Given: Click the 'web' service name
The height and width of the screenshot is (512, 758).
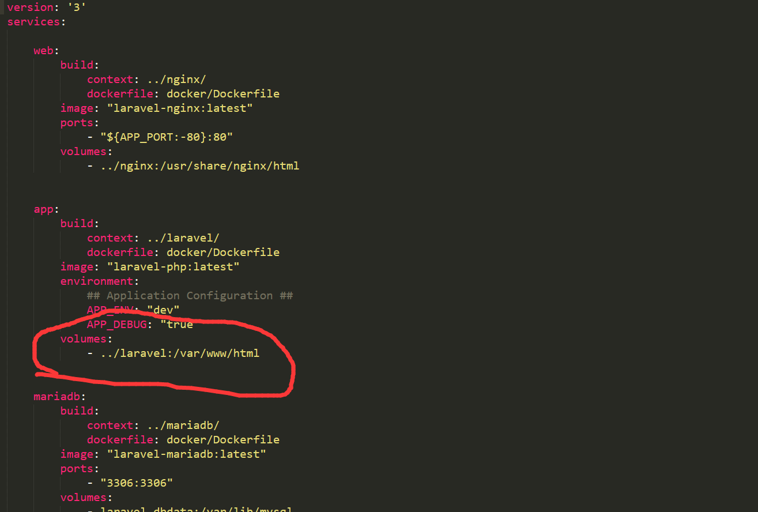Looking at the screenshot, I should tap(44, 51).
